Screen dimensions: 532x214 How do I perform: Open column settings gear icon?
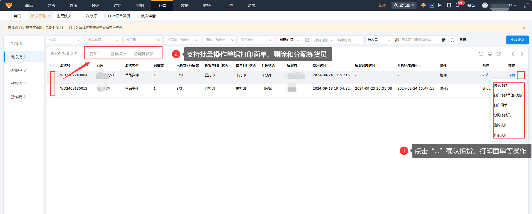pyautogui.click(x=490, y=54)
